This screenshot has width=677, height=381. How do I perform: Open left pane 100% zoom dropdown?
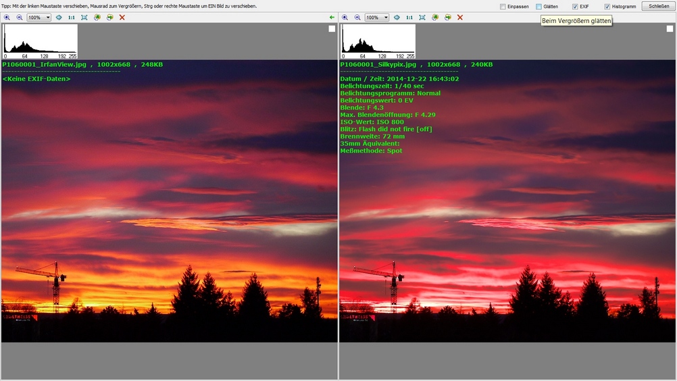39,18
